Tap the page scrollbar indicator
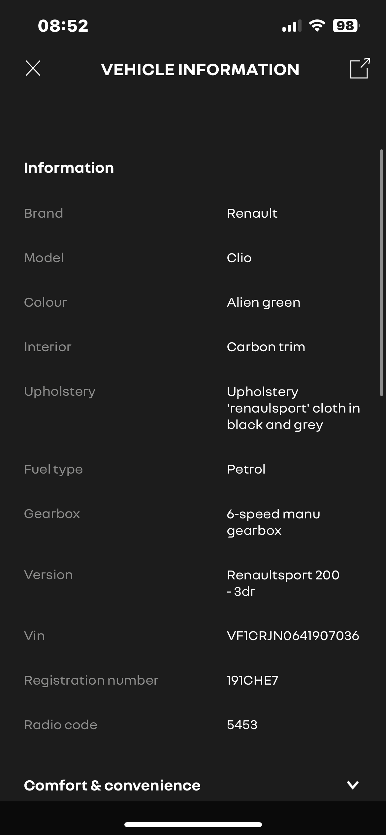 pos(381,272)
